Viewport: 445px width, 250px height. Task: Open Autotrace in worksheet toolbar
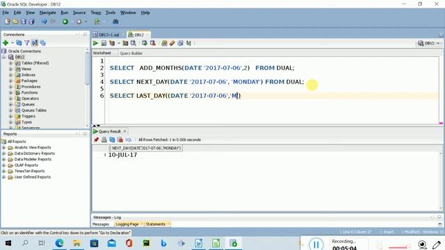(125, 43)
